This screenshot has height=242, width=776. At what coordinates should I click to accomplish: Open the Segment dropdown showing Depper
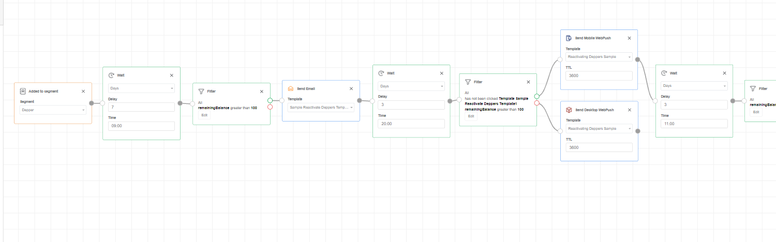click(53, 110)
